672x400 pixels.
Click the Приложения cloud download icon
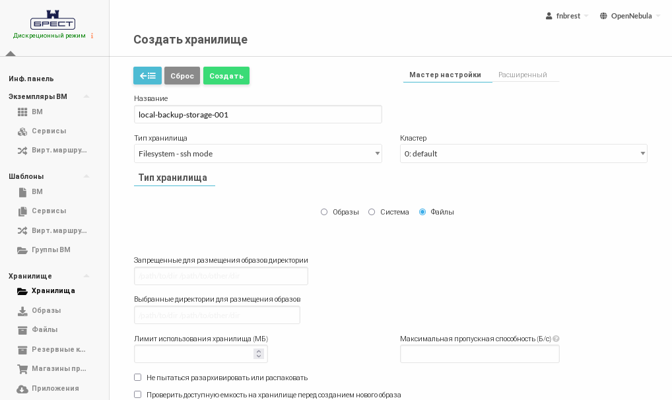(x=22, y=389)
